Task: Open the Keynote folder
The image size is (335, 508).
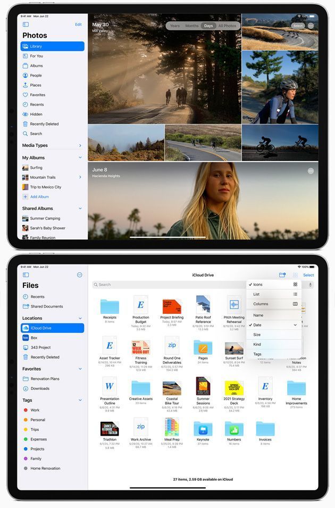Action: [203, 430]
